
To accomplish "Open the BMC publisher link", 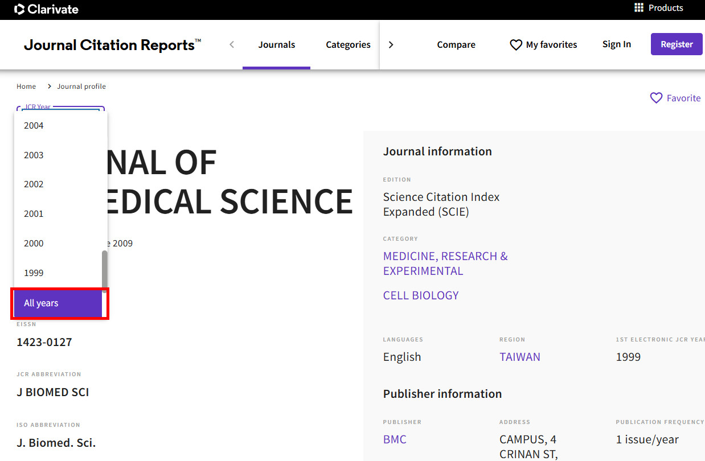I will pyautogui.click(x=395, y=439).
